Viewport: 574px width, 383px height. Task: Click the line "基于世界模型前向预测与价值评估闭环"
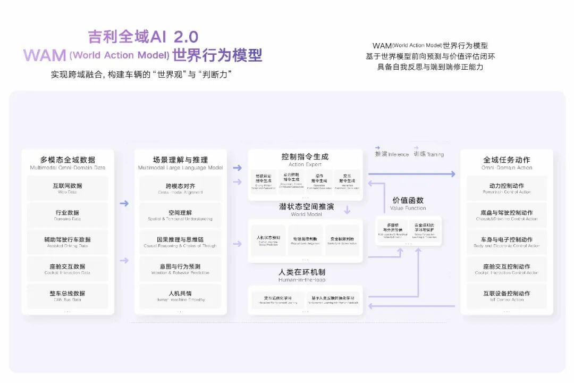430,56
